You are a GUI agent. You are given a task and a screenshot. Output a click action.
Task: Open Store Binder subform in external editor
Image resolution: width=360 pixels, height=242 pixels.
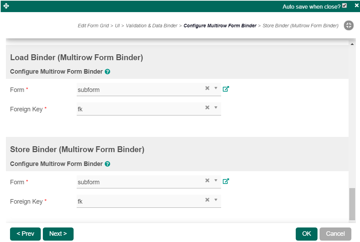pos(226,181)
